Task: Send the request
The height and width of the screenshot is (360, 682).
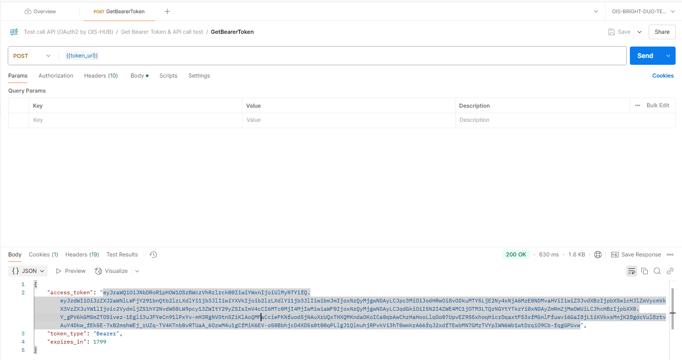Action: click(645, 56)
